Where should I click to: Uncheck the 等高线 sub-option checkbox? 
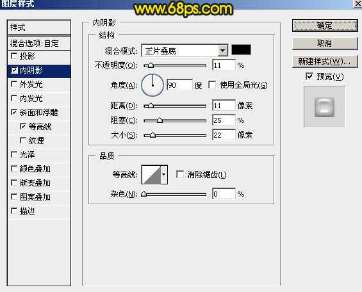pyautogui.click(x=23, y=126)
